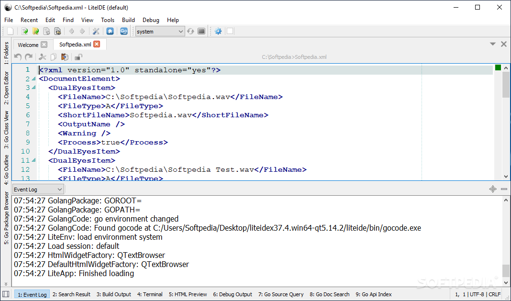Screen dimensions: 511x301
Task: Click the CRLF line ending indicator
Action: pos(494,294)
